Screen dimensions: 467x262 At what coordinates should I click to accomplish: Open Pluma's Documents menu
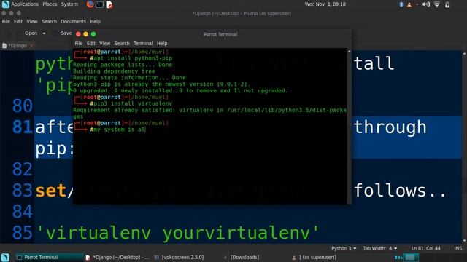tap(73, 21)
